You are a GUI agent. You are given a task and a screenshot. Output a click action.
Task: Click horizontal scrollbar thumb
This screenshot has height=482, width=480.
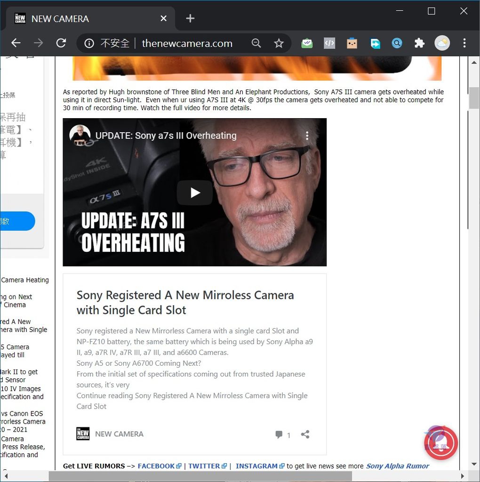tap(200, 476)
